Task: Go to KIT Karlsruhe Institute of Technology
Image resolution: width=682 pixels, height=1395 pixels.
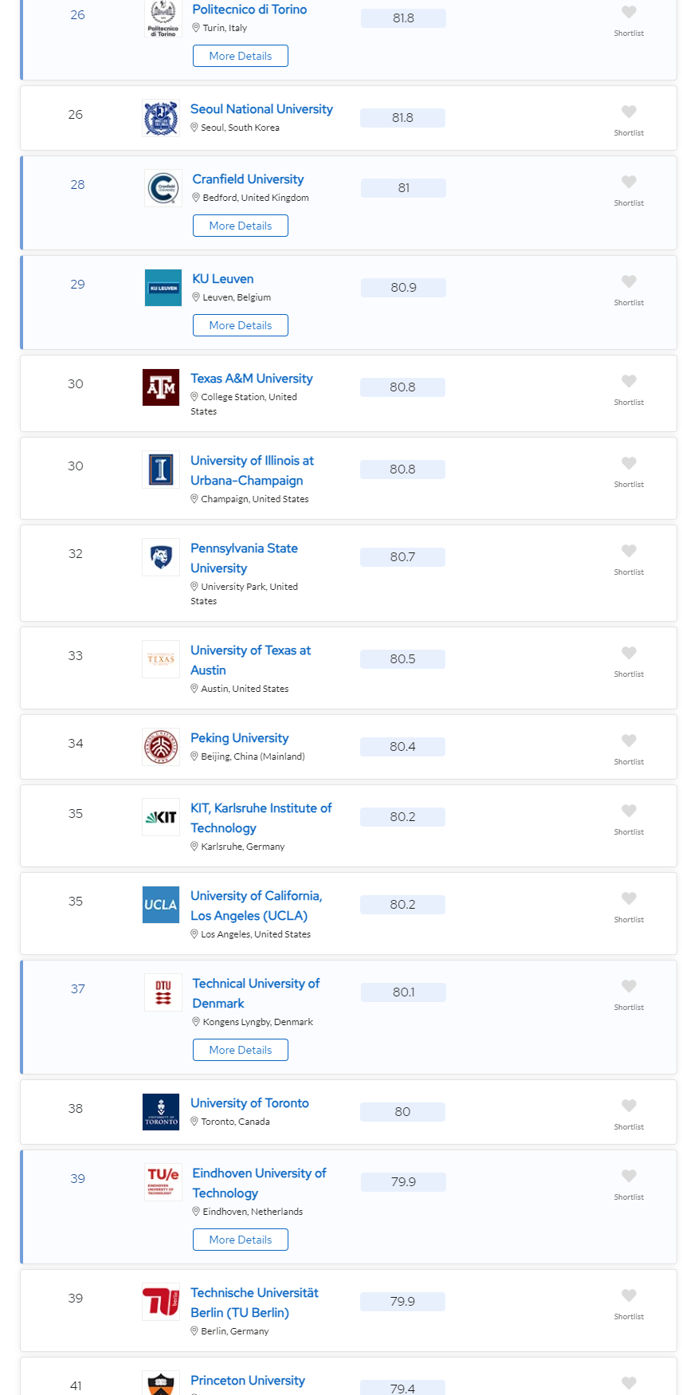Action: (261, 818)
